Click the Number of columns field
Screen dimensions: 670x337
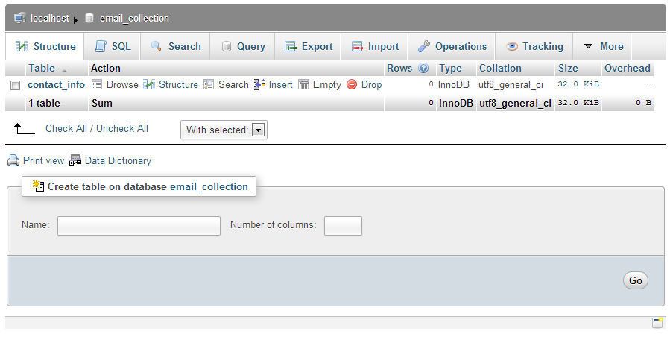click(x=343, y=226)
